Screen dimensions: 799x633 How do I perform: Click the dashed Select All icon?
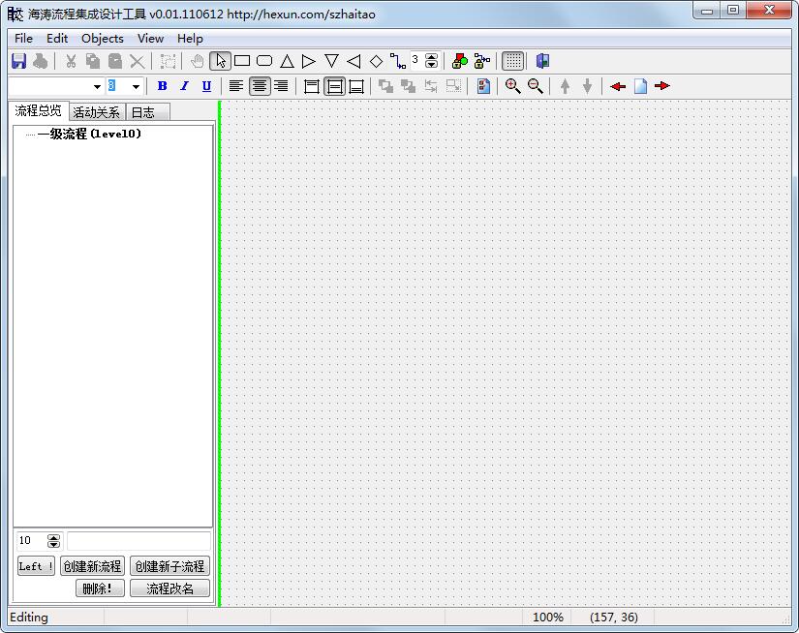[168, 61]
